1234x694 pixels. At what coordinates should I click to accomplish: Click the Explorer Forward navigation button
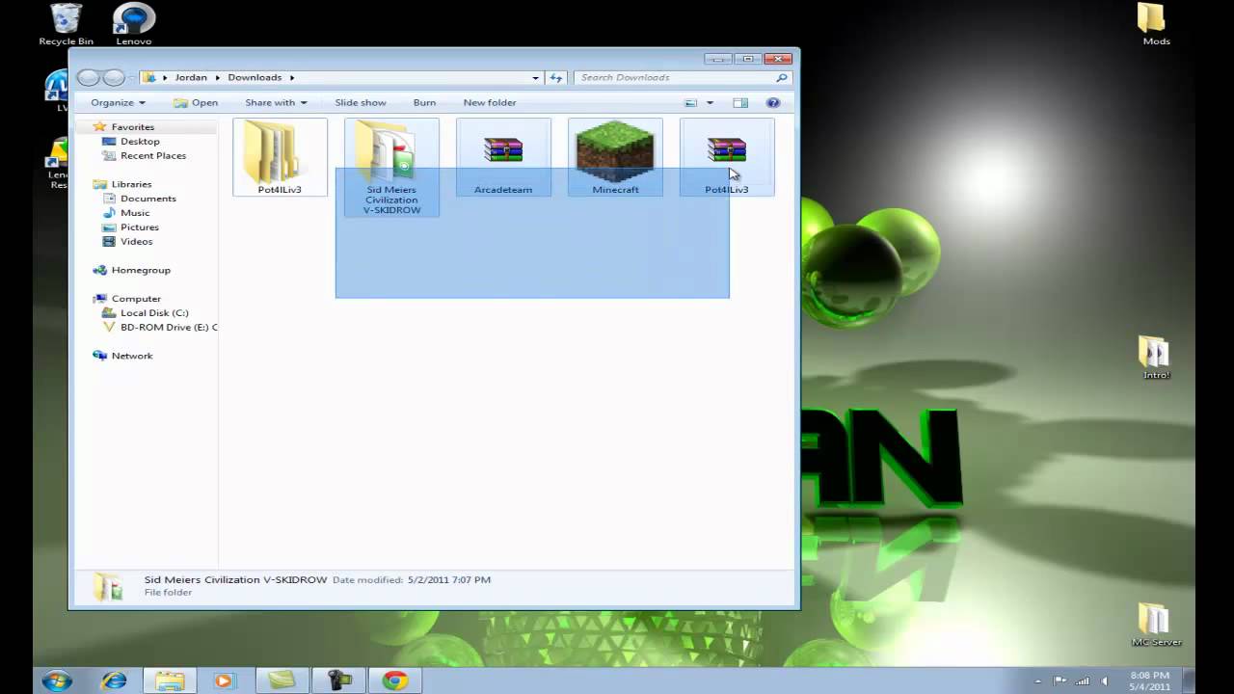point(114,77)
